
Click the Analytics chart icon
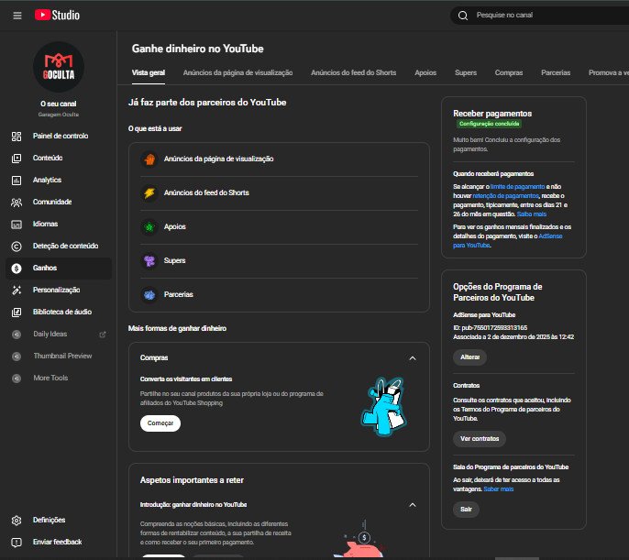(17, 181)
